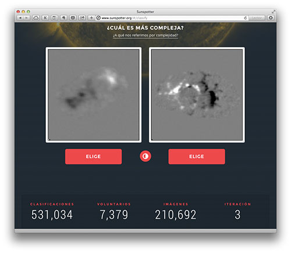Choose the right image with ELIGE
The height and width of the screenshot is (253, 291).
pos(197,157)
